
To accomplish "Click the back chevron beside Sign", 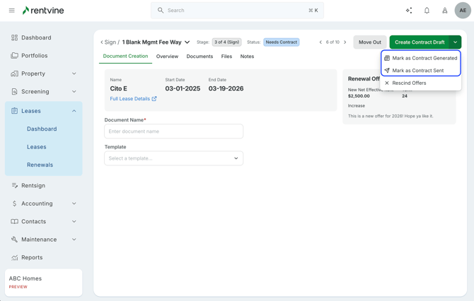I will tap(102, 42).
